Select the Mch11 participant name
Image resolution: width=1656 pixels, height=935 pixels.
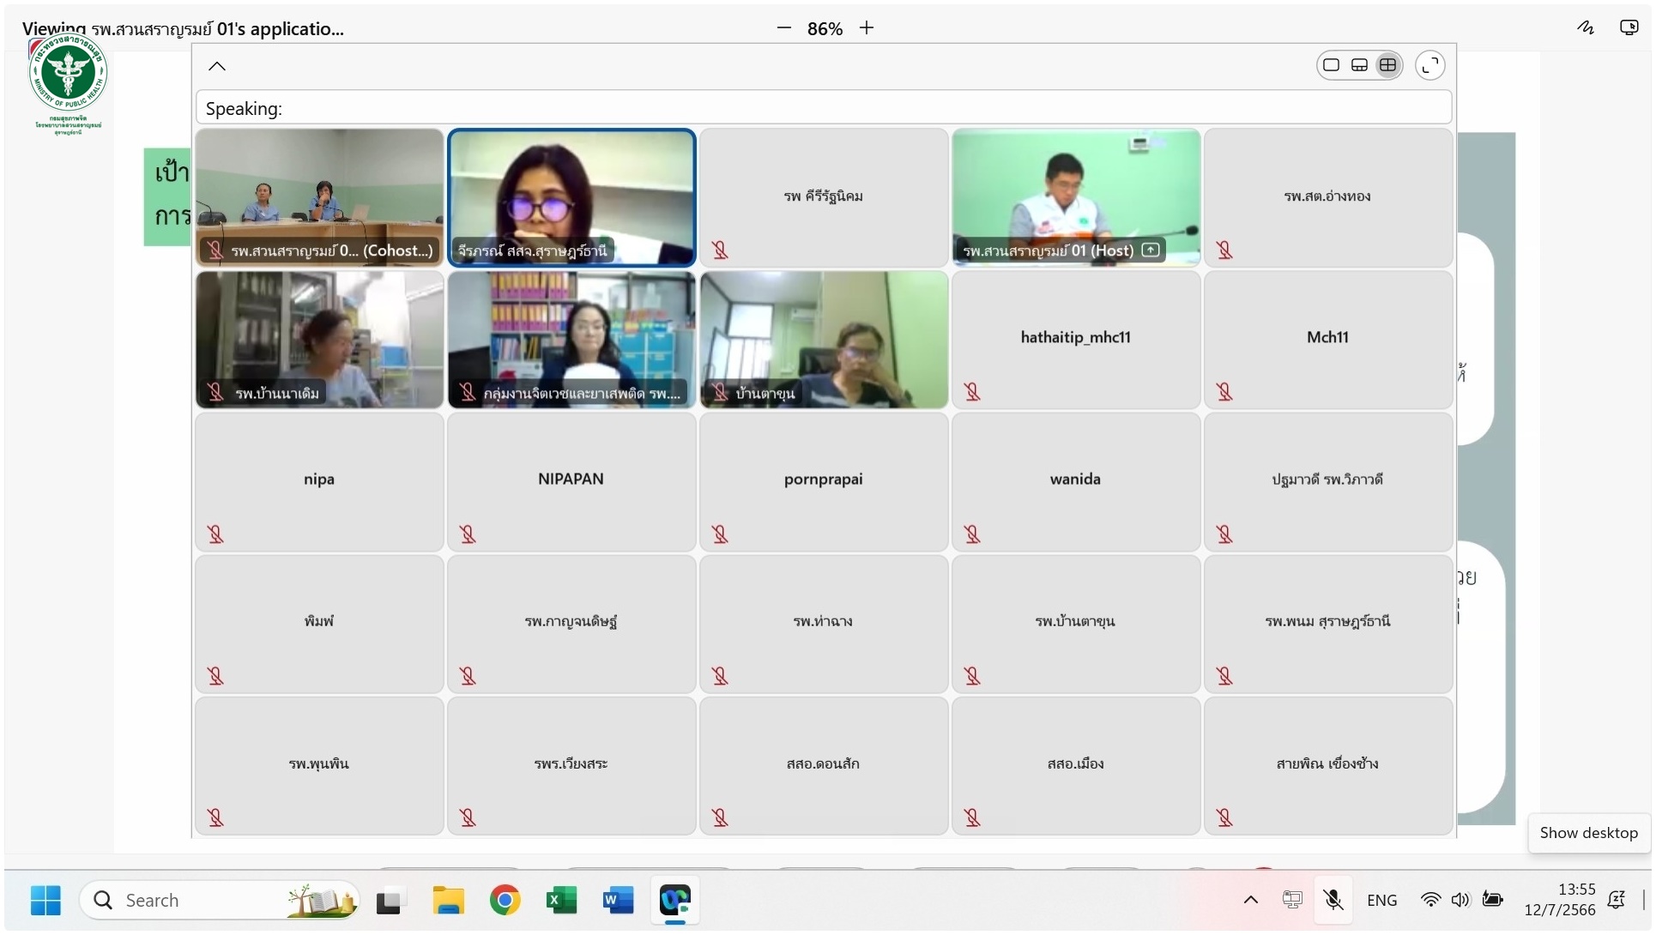pos(1327,337)
